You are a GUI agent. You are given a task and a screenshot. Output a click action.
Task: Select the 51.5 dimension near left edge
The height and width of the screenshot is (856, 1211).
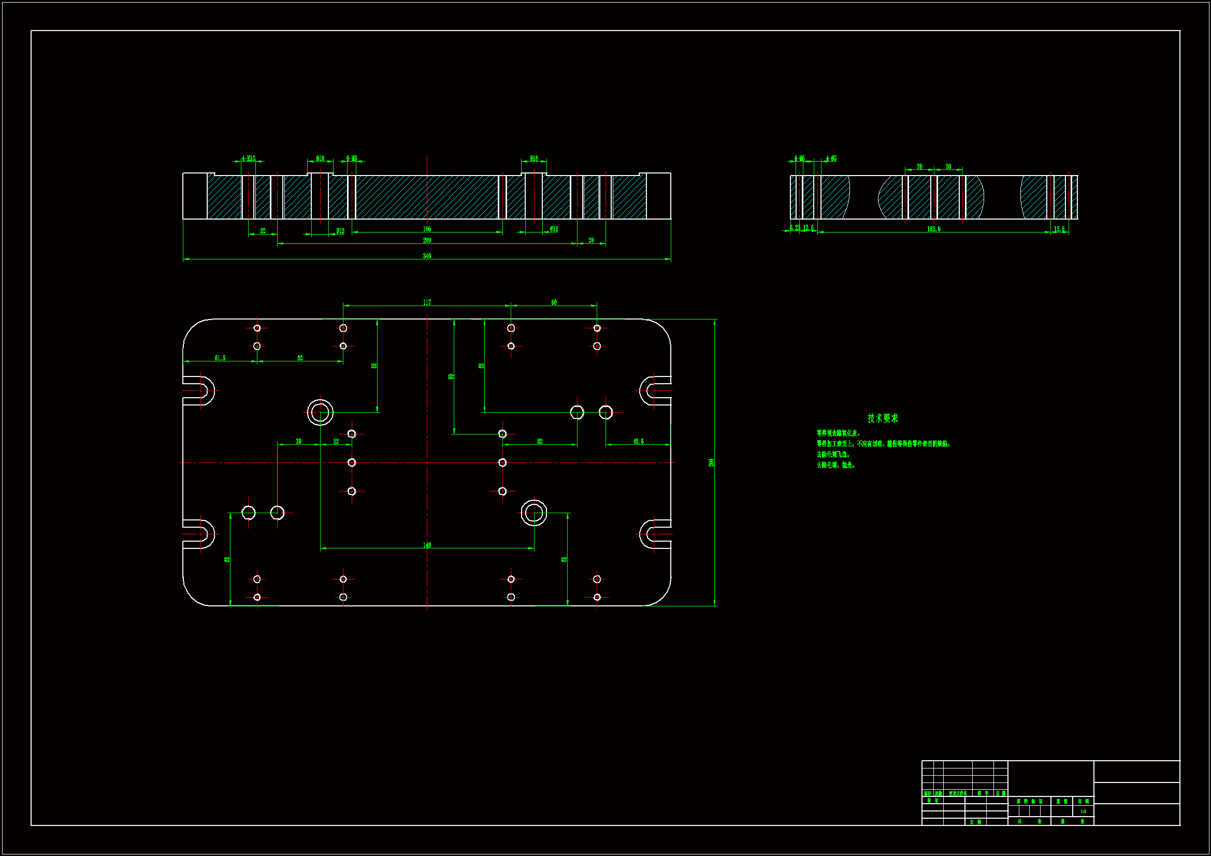[x=220, y=358]
